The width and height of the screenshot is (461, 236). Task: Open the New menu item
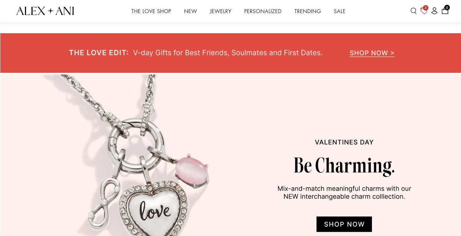190,11
